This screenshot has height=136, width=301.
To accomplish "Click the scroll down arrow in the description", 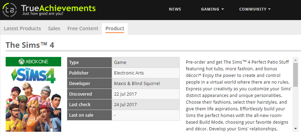I will 295,129.
